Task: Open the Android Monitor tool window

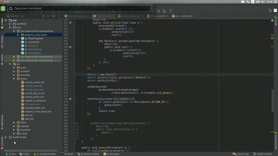Action: pyautogui.click(x=45, y=154)
